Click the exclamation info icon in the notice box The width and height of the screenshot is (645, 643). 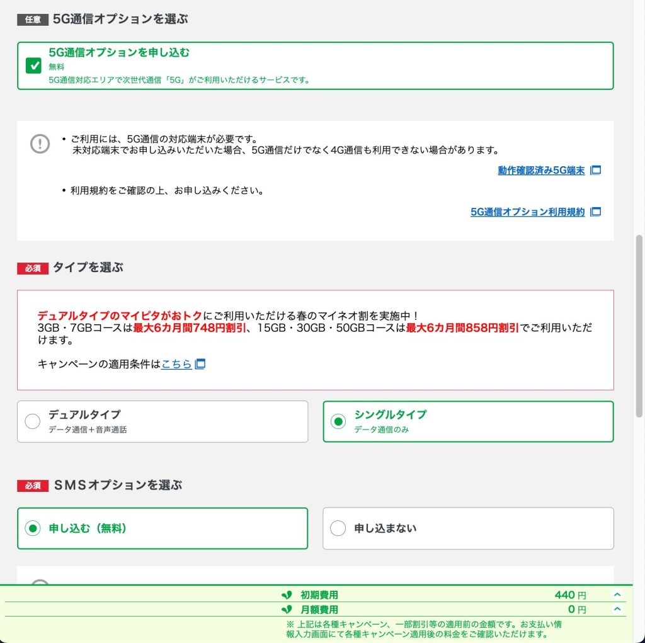(x=40, y=143)
